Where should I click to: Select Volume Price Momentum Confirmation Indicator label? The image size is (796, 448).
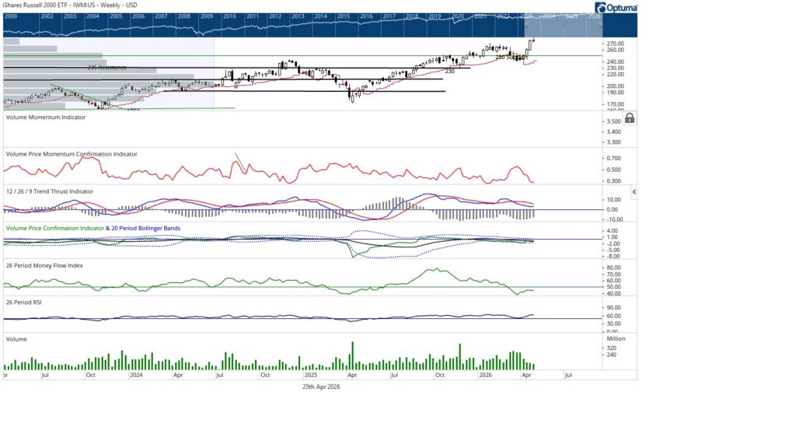pos(72,154)
